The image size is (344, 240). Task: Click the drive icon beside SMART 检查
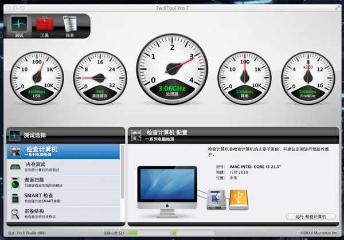(15, 198)
